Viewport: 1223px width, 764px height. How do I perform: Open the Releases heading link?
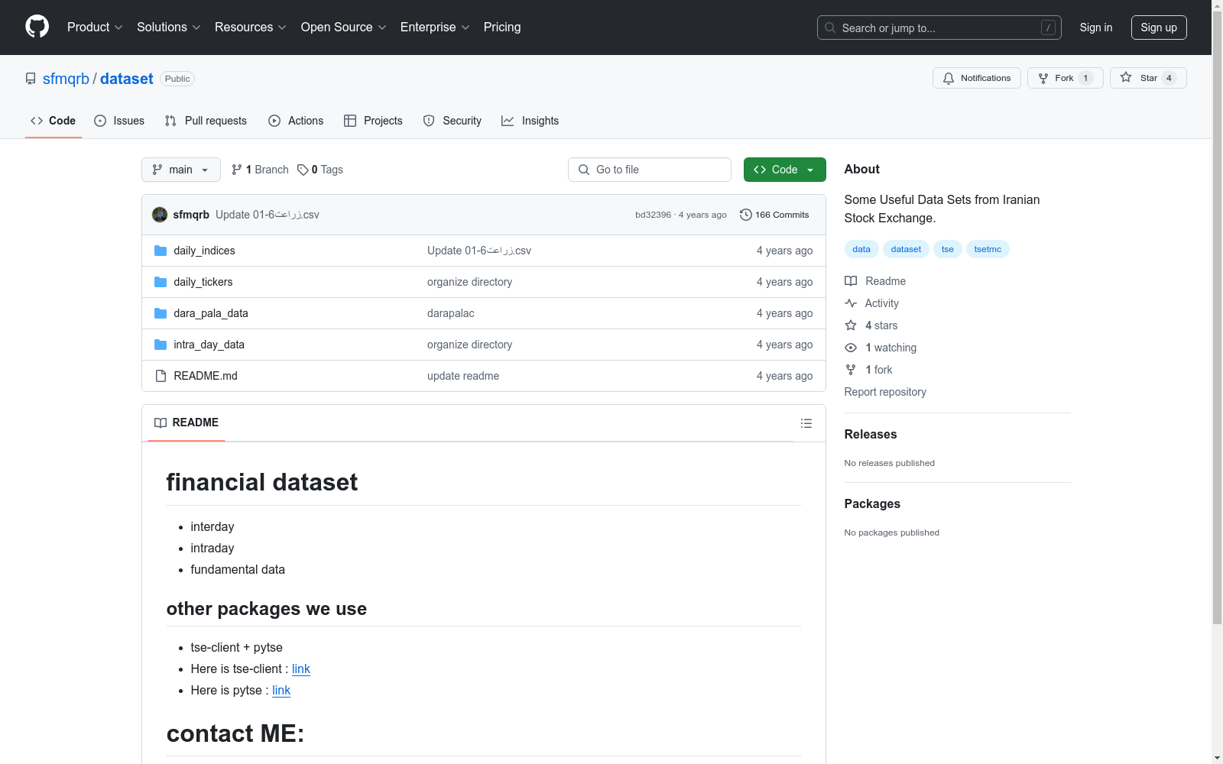pos(871,434)
